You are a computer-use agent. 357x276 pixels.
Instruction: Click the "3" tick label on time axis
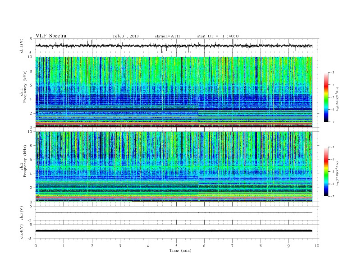click(x=120, y=246)
